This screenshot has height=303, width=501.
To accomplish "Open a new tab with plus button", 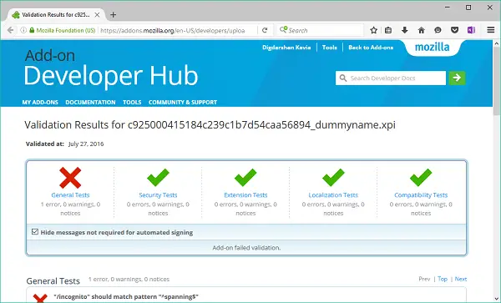I will (x=113, y=15).
